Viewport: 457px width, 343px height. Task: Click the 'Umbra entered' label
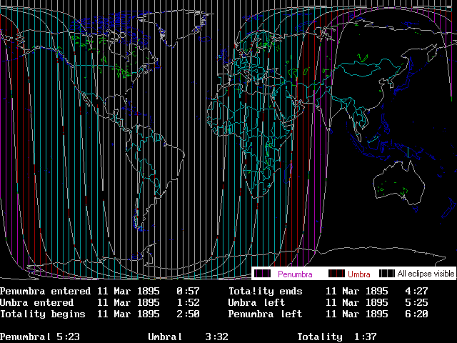[37, 303]
